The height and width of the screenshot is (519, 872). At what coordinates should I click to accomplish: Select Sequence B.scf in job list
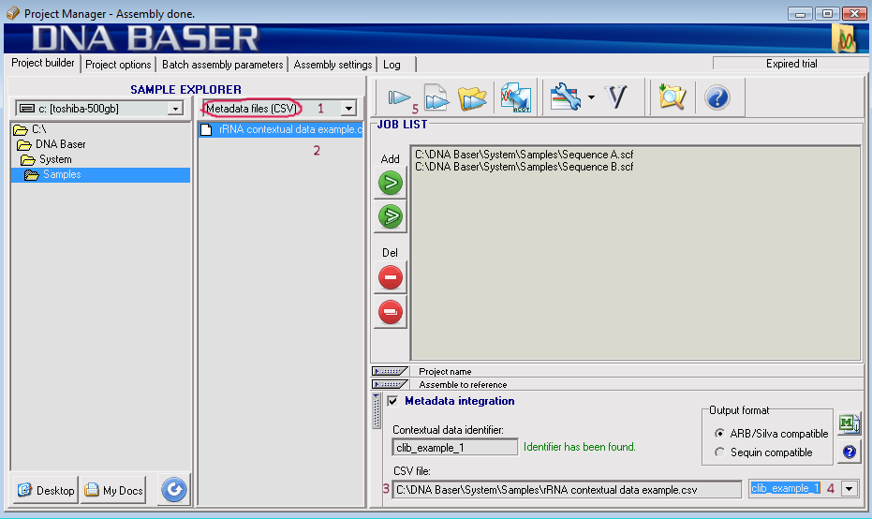click(524, 167)
